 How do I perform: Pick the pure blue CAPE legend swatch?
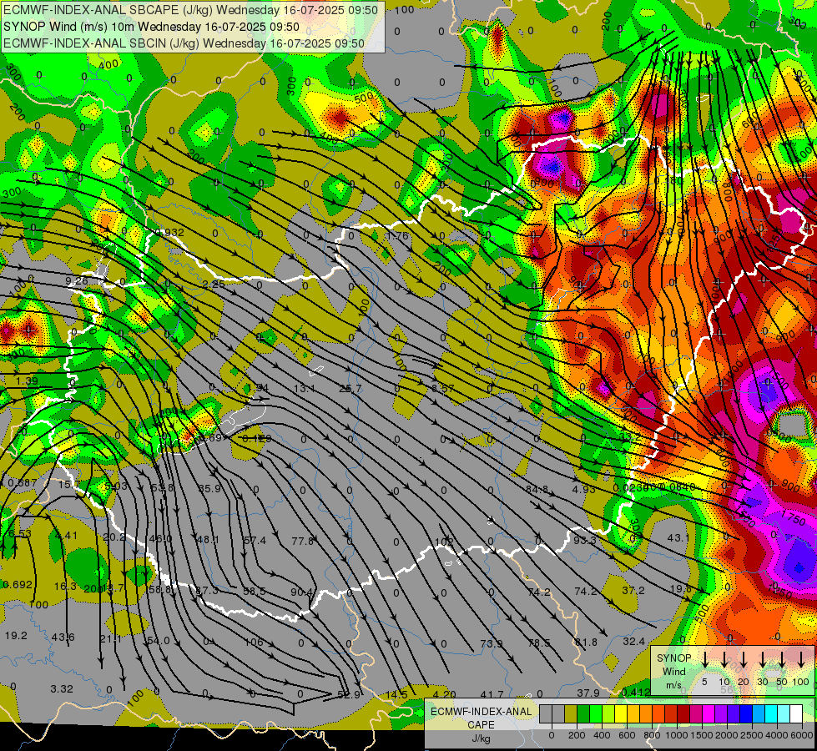[x=745, y=714]
